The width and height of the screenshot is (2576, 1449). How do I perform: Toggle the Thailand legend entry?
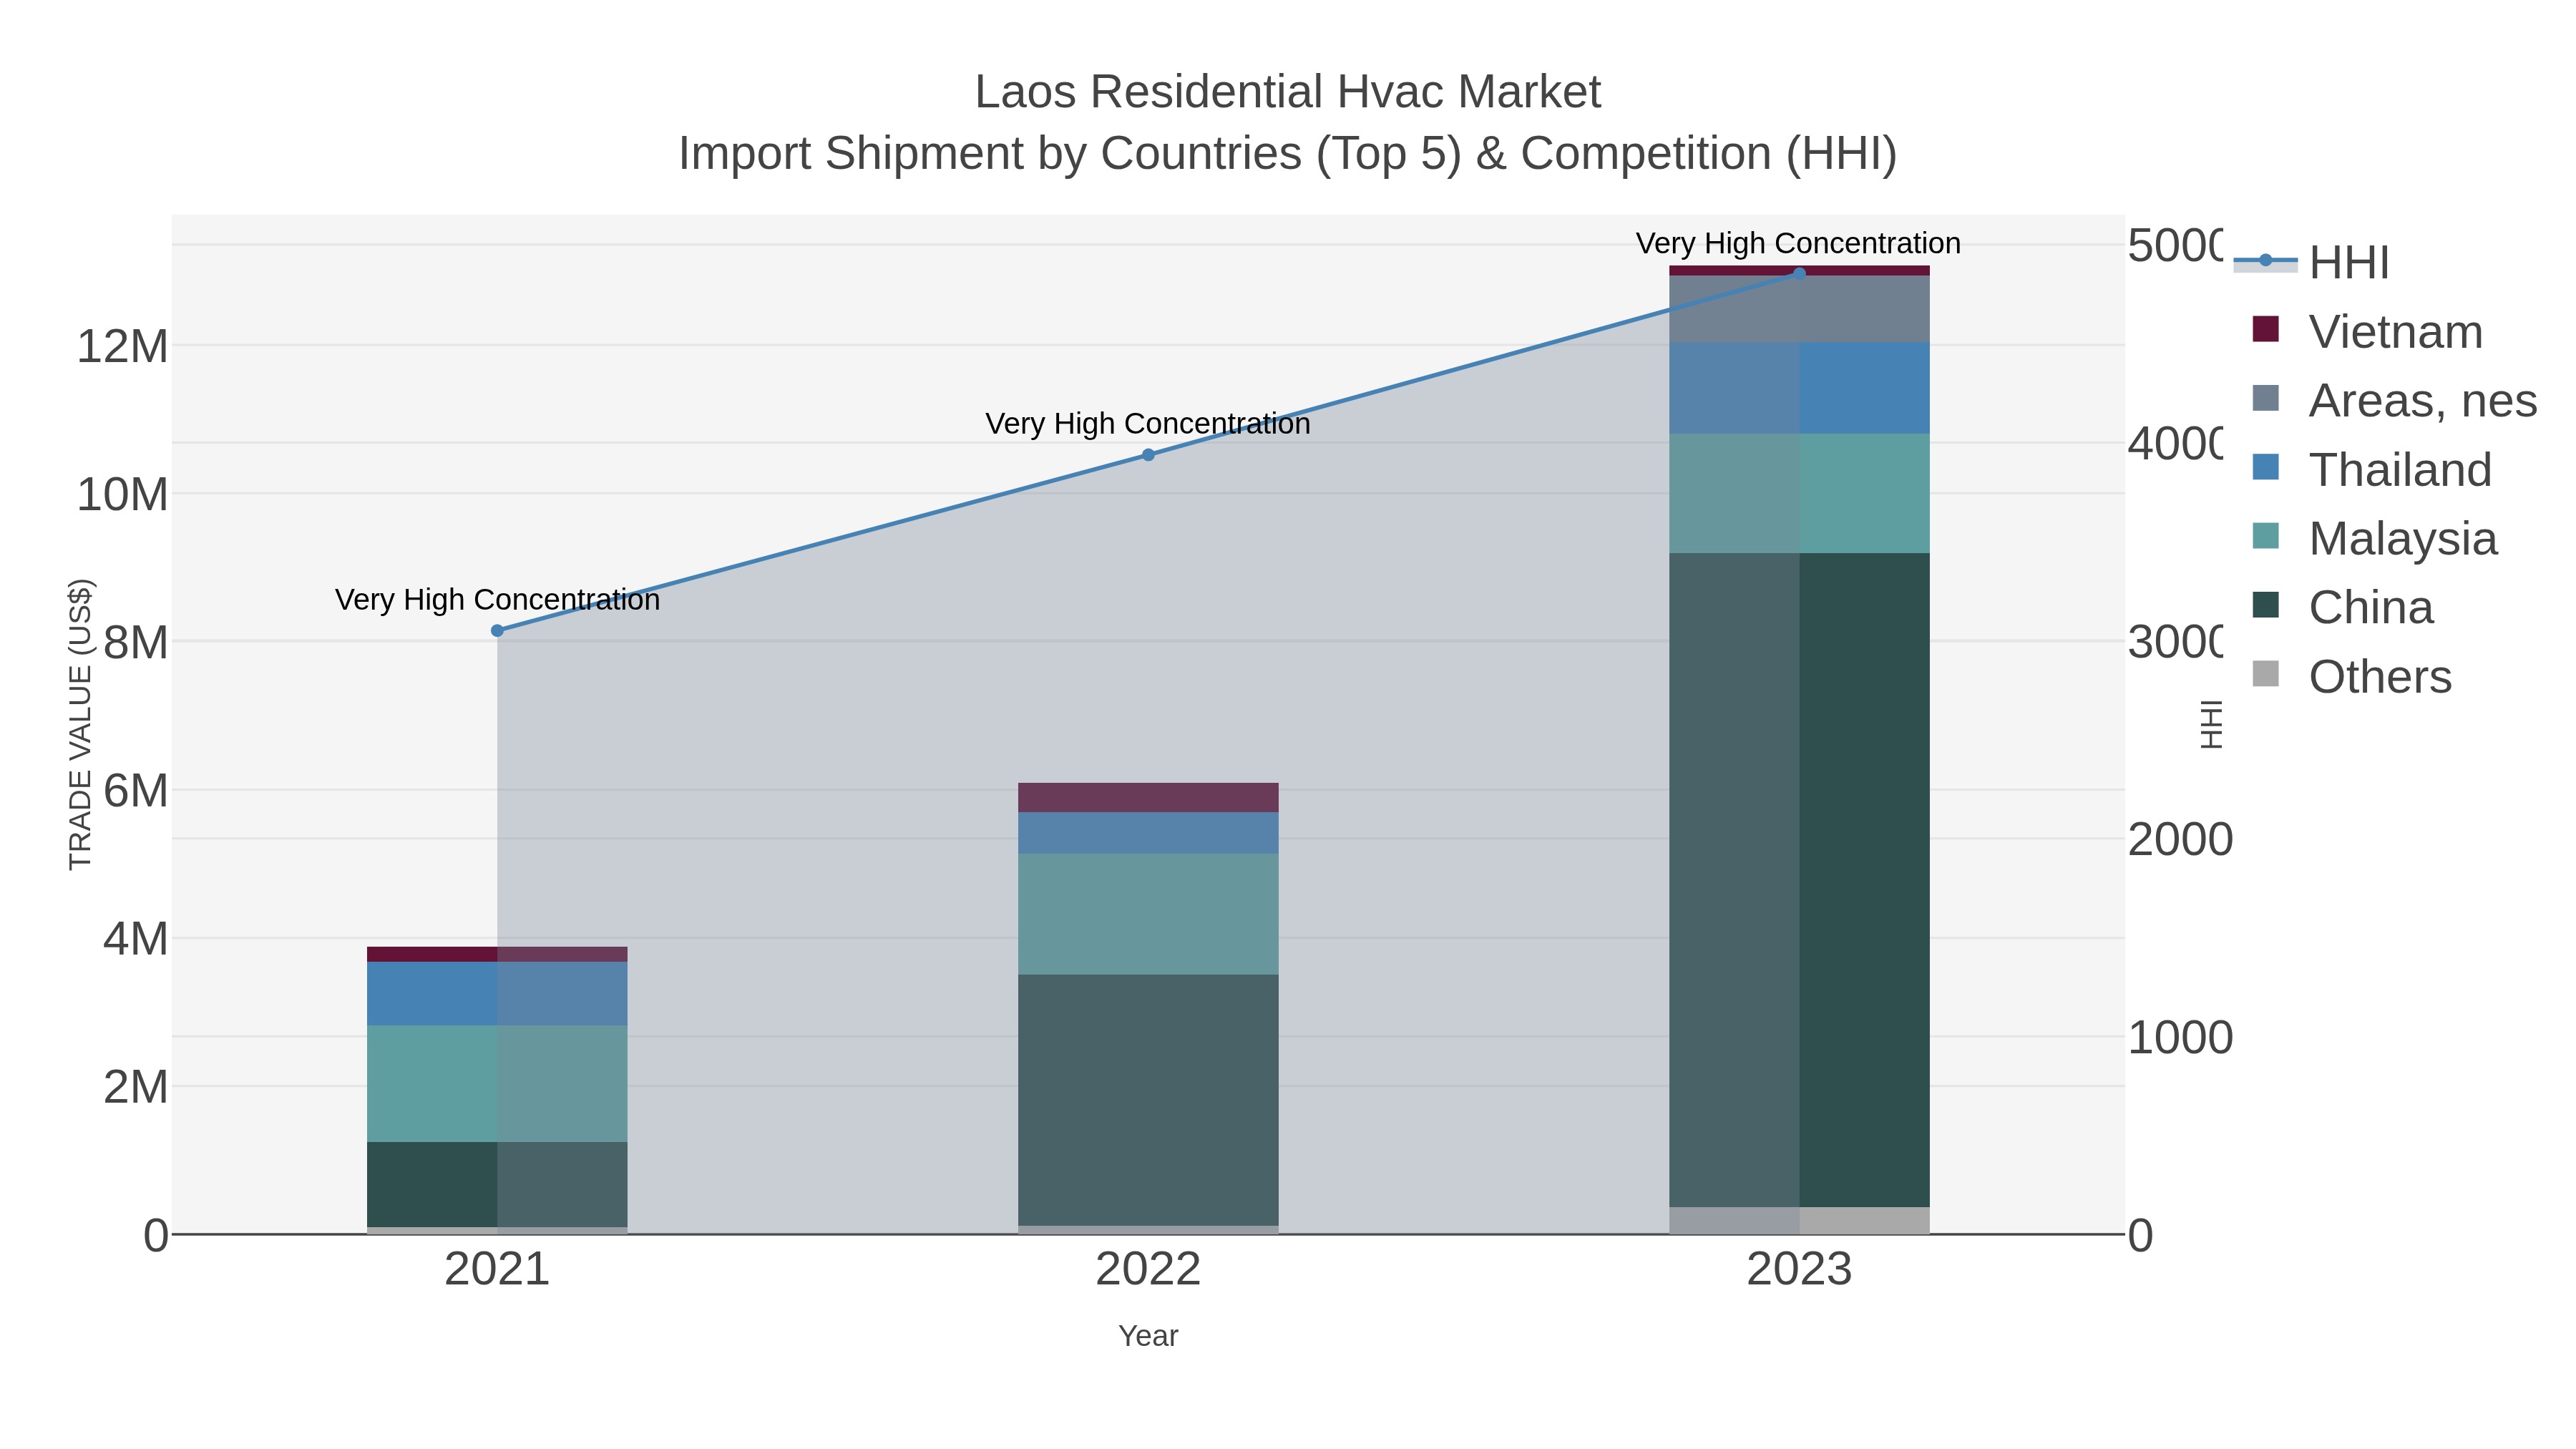point(2371,469)
